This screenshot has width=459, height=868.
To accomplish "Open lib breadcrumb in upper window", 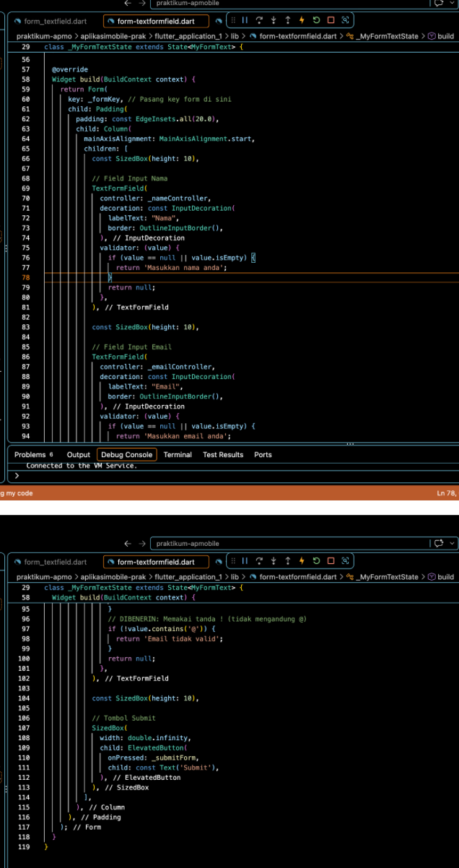I will pyautogui.click(x=235, y=35).
